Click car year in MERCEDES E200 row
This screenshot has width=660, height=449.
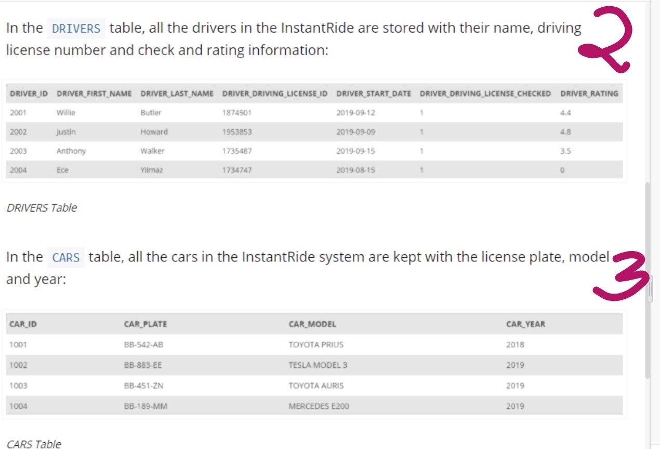[x=516, y=406]
